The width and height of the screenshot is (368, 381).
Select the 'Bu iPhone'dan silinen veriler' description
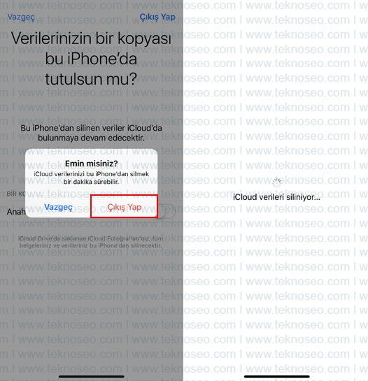(91, 133)
